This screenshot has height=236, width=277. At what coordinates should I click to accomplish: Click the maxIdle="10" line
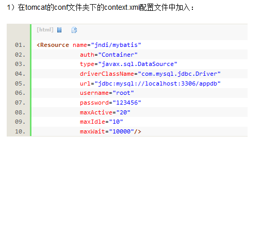point(102,122)
